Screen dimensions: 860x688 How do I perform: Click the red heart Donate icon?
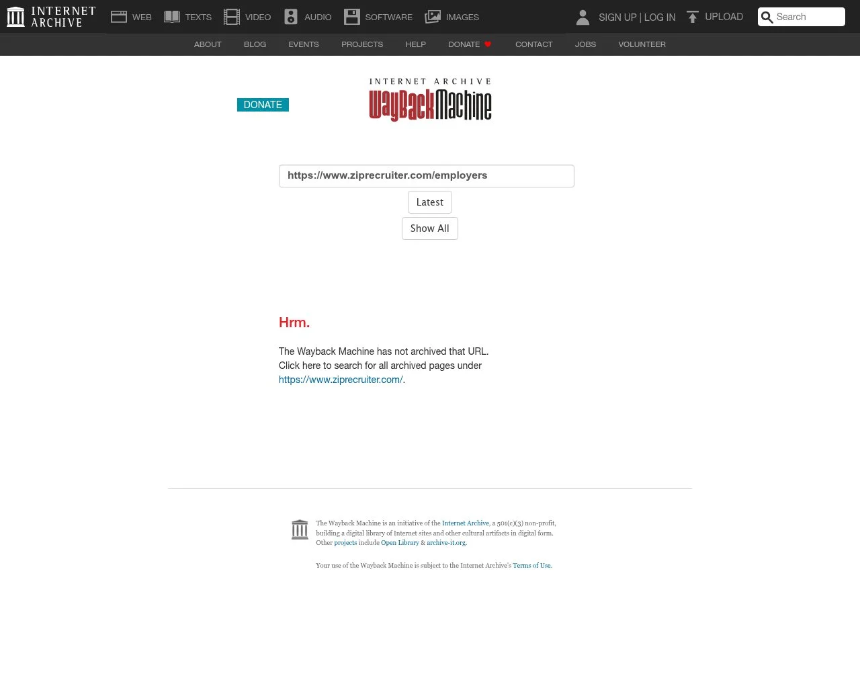[x=488, y=44]
